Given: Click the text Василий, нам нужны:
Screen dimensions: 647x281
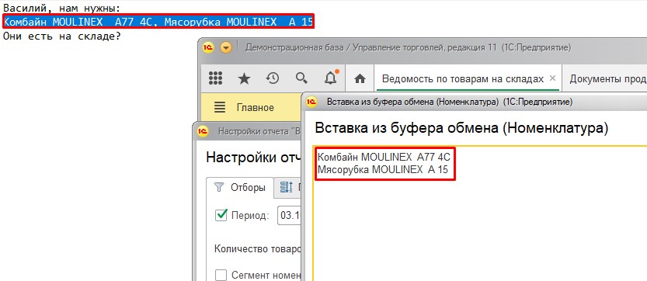Looking at the screenshot, I should point(62,9).
